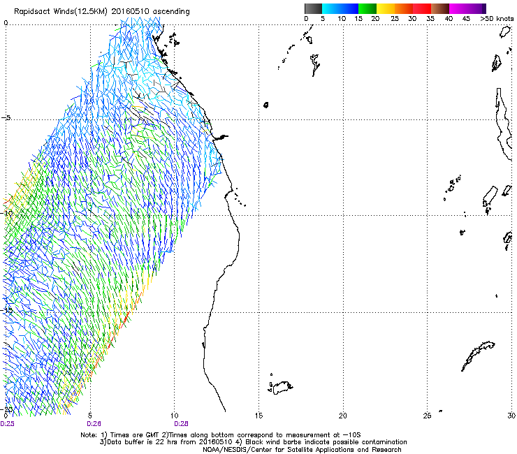This screenshot has height=454, width=517.
Task: Click the blue 5-15 knots legend color segment
Action: [340, 8]
